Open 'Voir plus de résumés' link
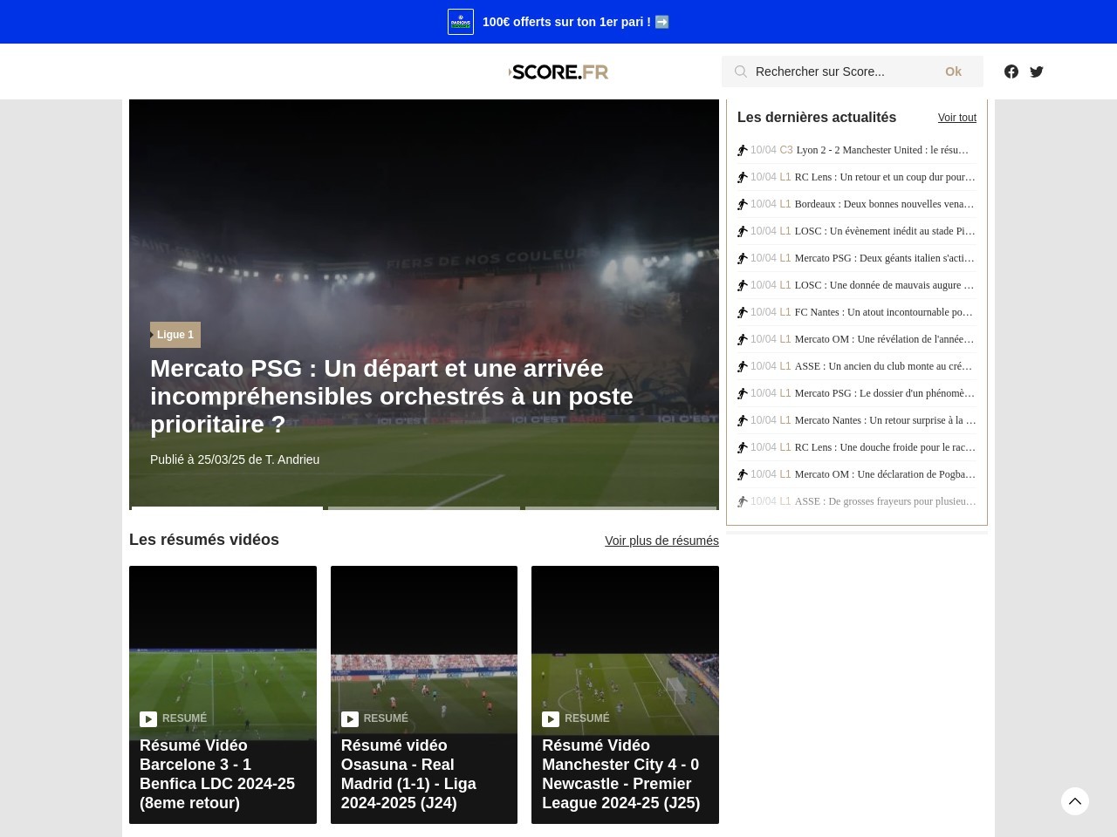 pos(661,541)
